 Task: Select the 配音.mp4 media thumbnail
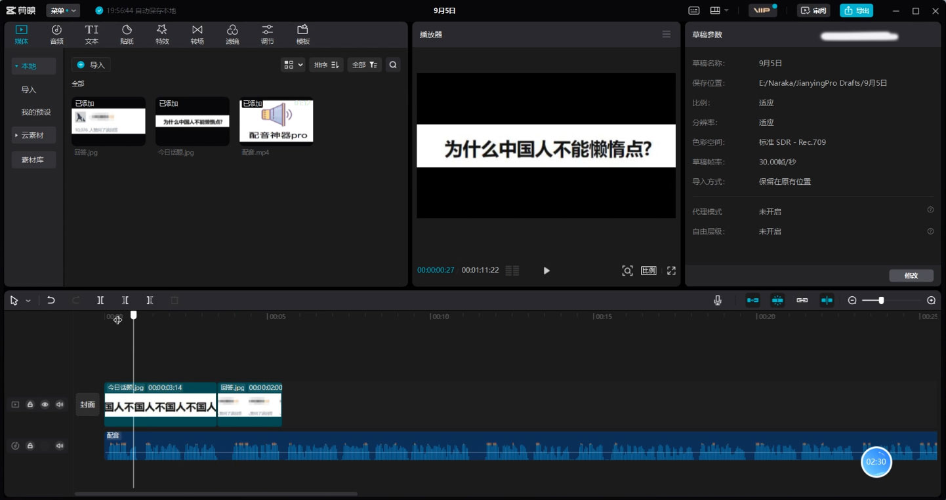pyautogui.click(x=276, y=121)
